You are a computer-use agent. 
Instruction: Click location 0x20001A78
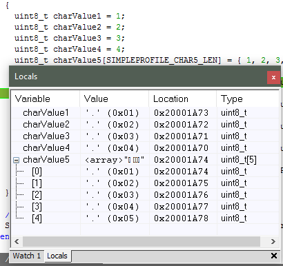coord(181,218)
